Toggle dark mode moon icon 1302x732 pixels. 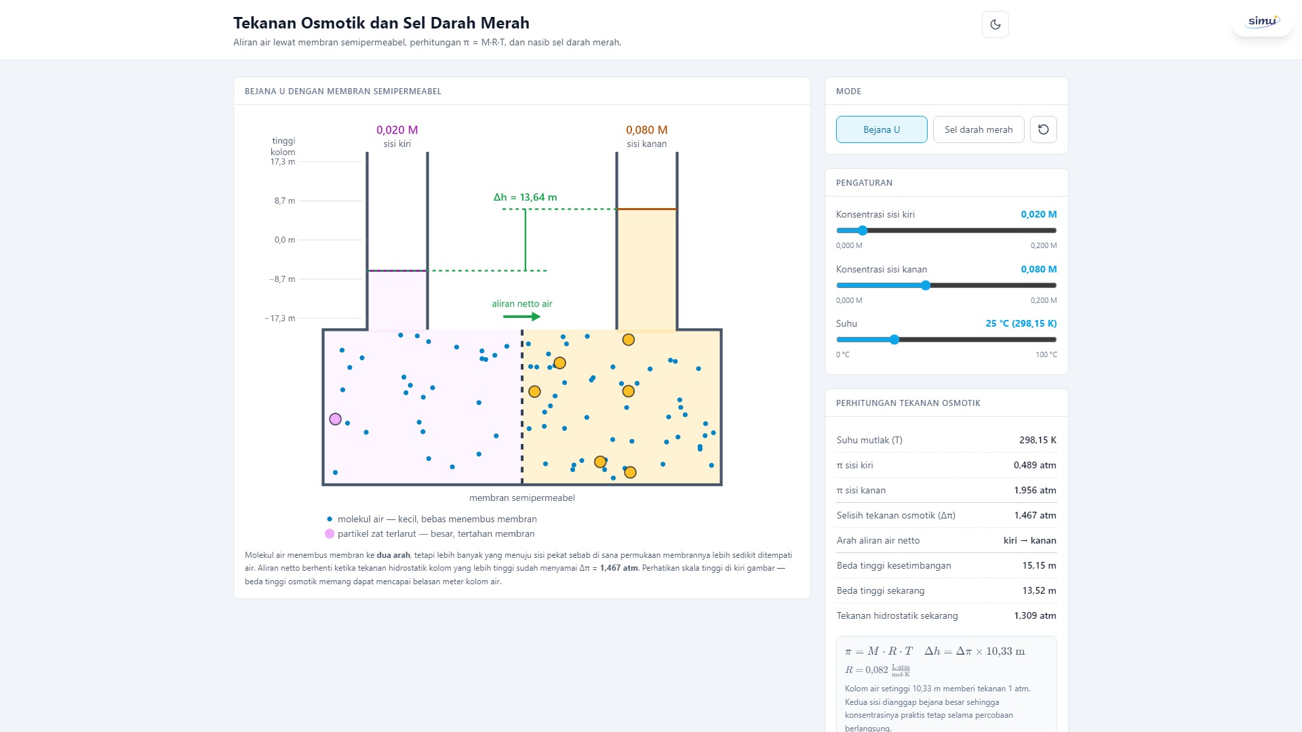click(995, 24)
